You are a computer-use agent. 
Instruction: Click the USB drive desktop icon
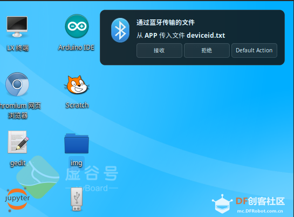(x=77, y=199)
